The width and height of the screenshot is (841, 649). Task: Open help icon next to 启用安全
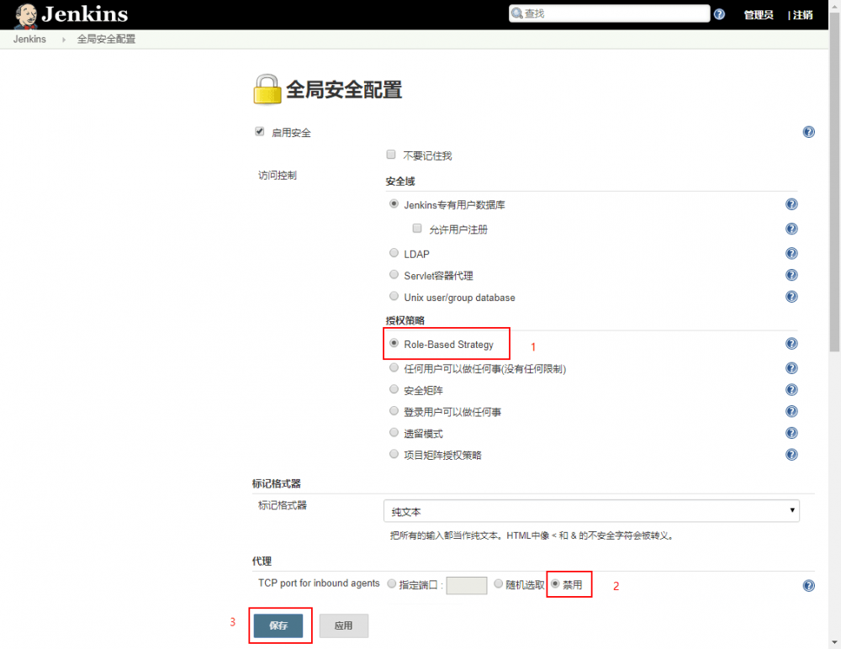pos(808,132)
